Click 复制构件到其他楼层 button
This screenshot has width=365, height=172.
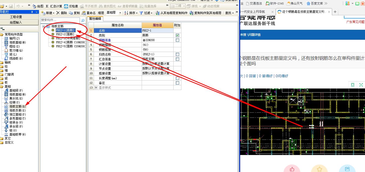tap(205, 13)
